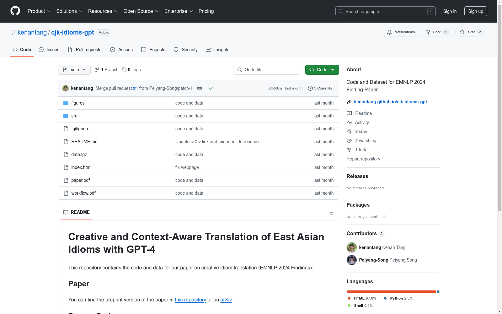This screenshot has height=314, width=502.
Task: Click the branch icon next to '1 Branch'
Action: coord(97,70)
